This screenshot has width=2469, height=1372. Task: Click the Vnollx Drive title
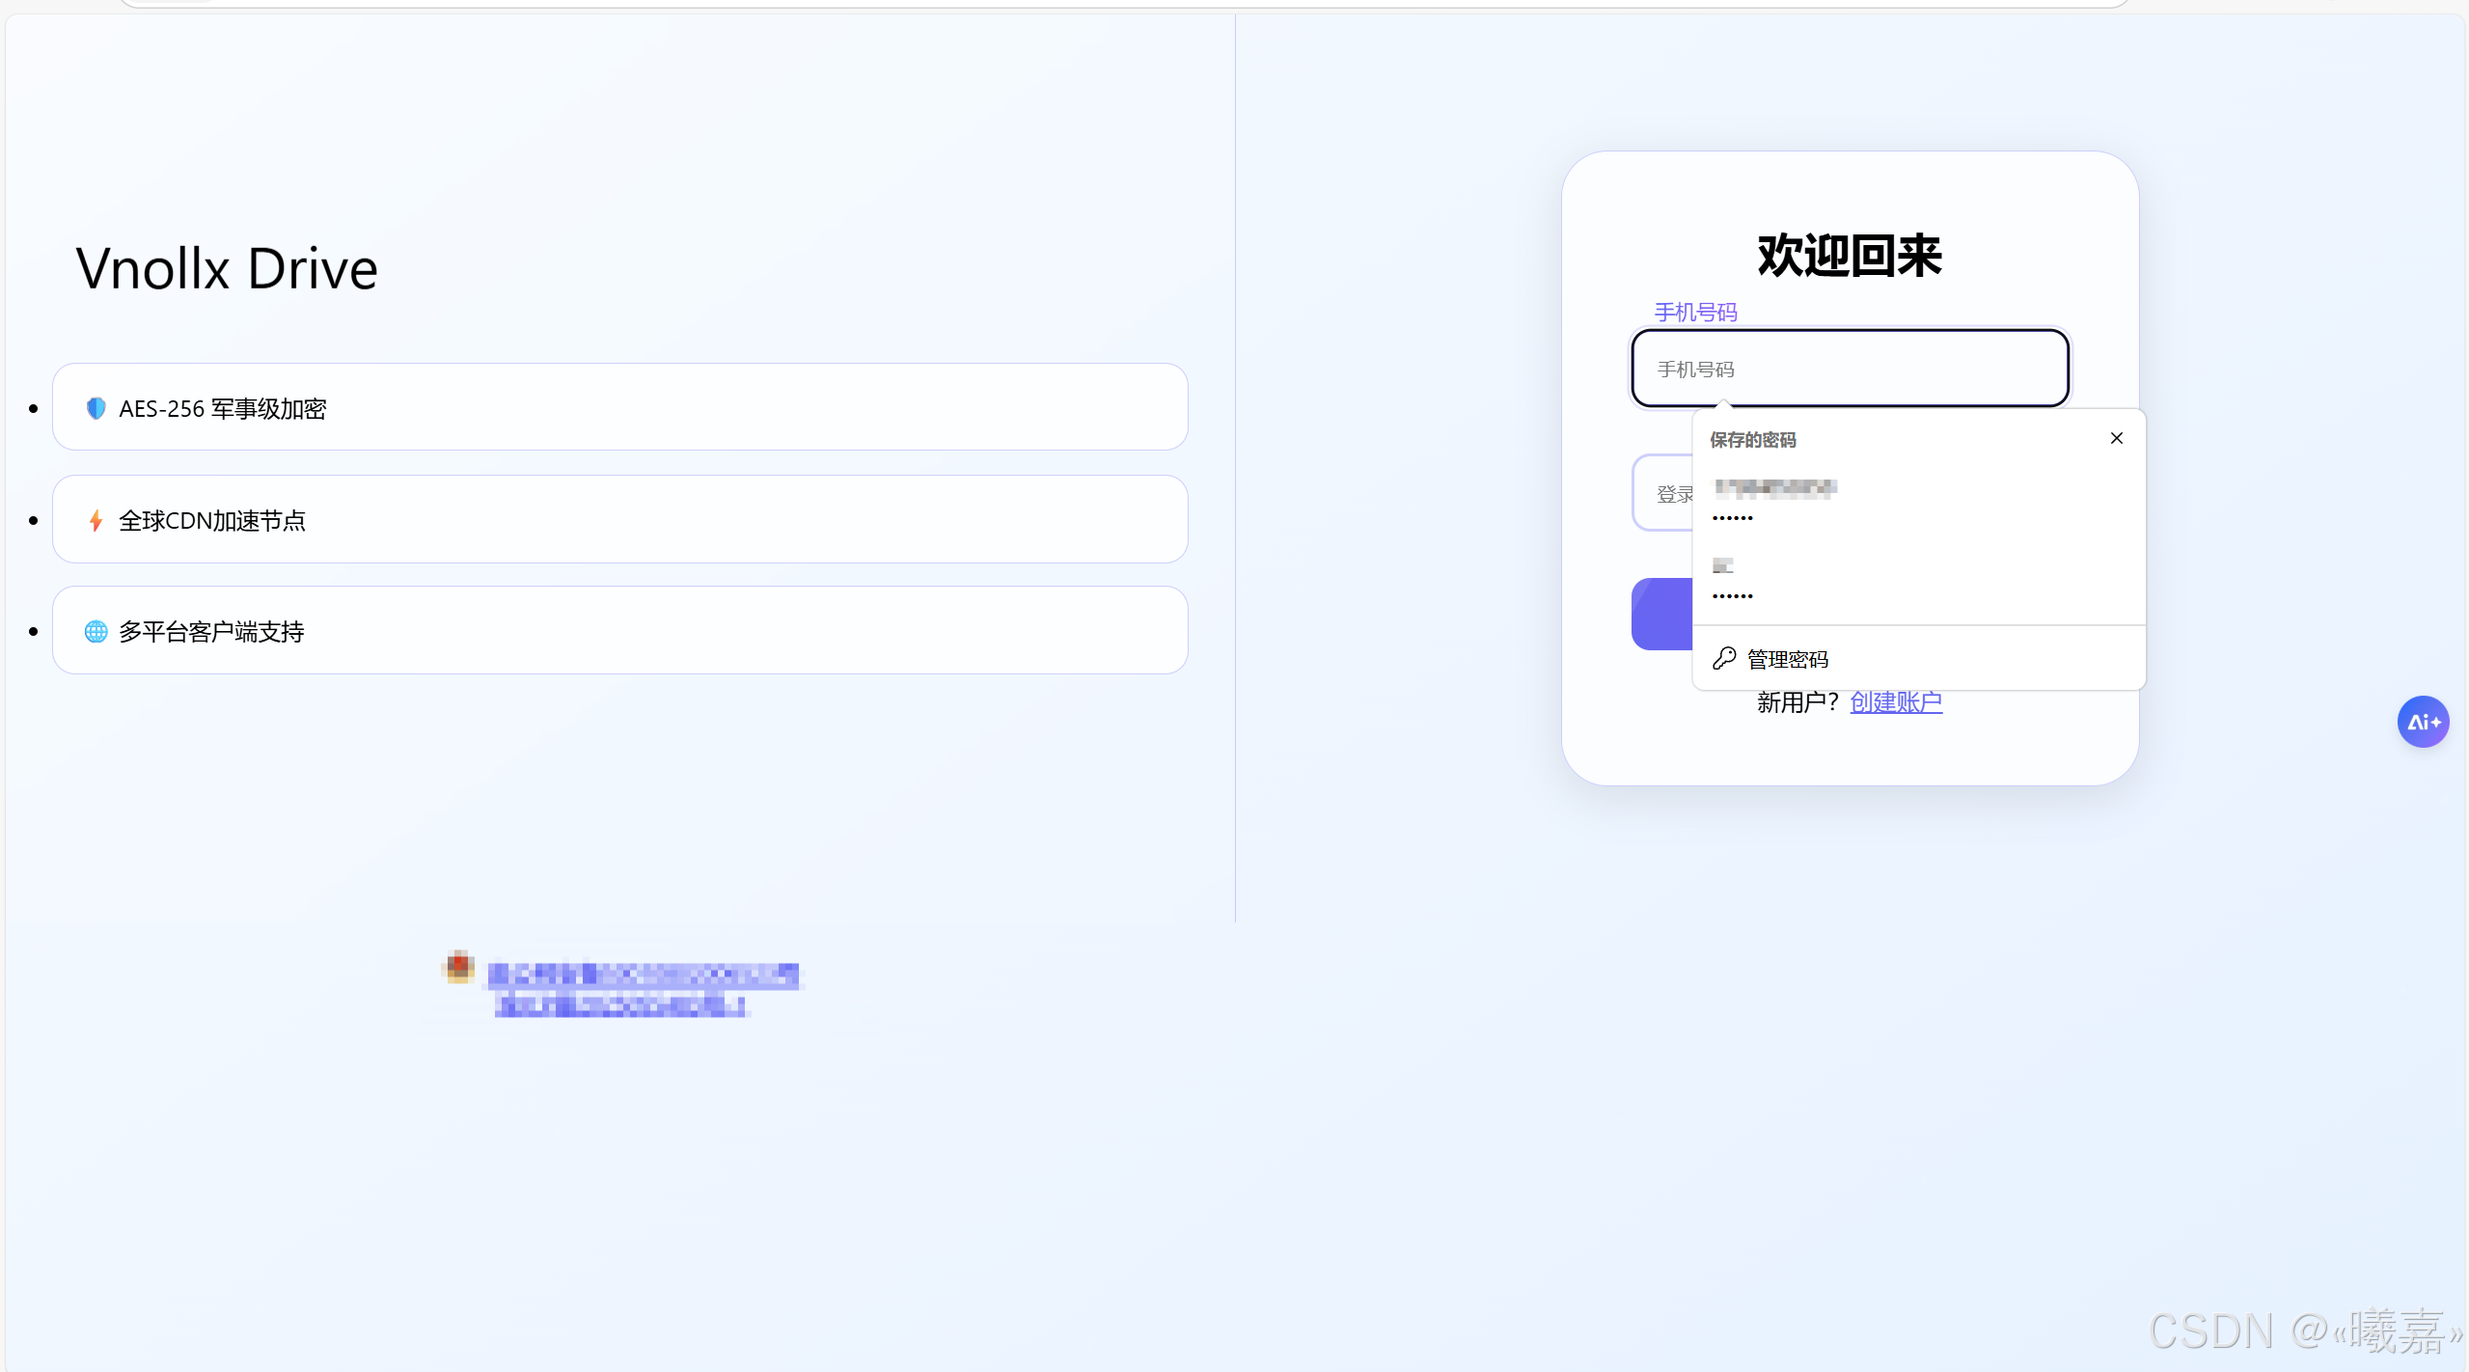click(x=227, y=268)
